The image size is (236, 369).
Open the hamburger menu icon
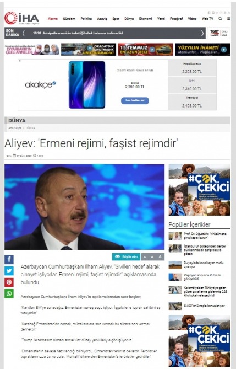point(228,19)
